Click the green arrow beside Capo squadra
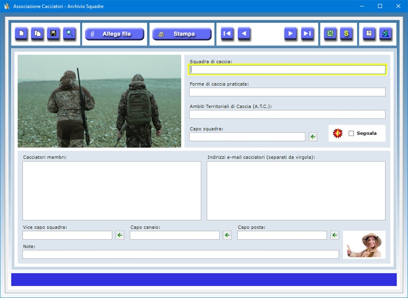This screenshot has width=408, height=298. 313,137
